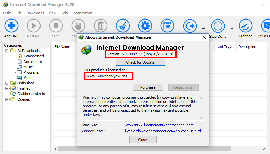
Task: Open the Stop Queue dropdown arrow
Action: [x=232, y=29]
